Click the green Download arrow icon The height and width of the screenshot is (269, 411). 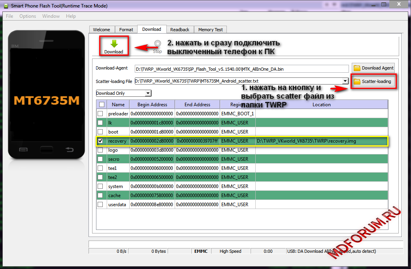[114, 44]
